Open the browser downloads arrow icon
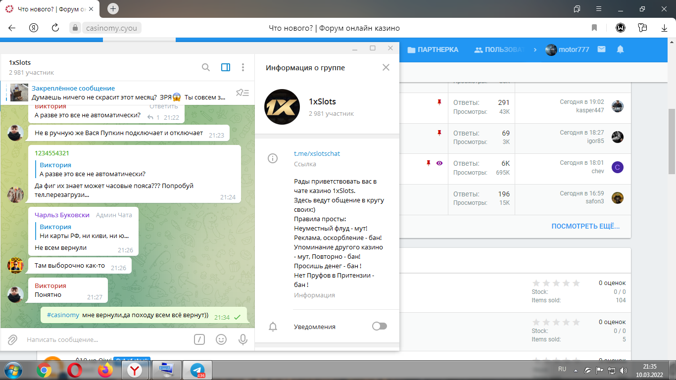The image size is (676, 380). (x=664, y=28)
